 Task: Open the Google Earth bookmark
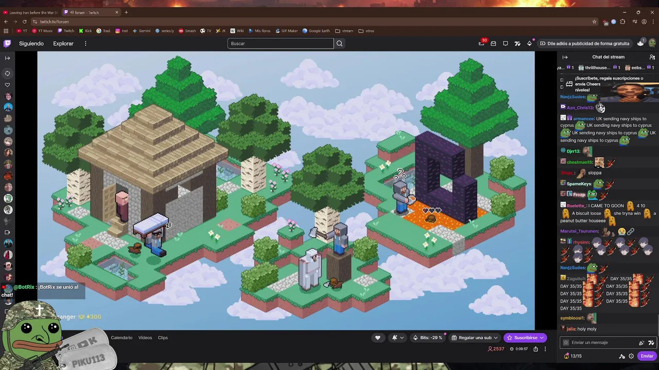coord(316,31)
